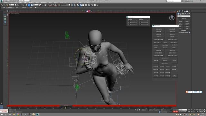206x116 pixels.
Task: Toggle the 3D Snaps button
Action: [49, 5]
